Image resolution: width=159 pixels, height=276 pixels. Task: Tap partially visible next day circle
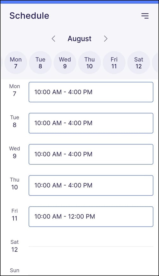(x=156, y=63)
